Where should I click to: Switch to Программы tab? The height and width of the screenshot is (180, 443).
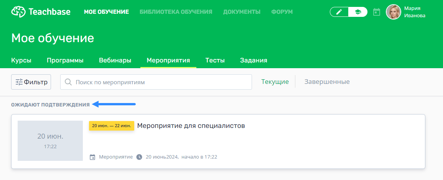(65, 61)
